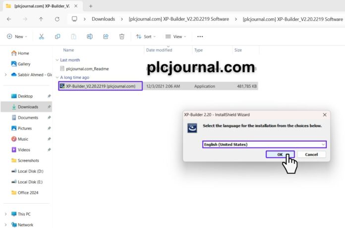Viewport: 345px width, 228px height.
Task: Go back with the left arrow
Action: coord(9,19)
